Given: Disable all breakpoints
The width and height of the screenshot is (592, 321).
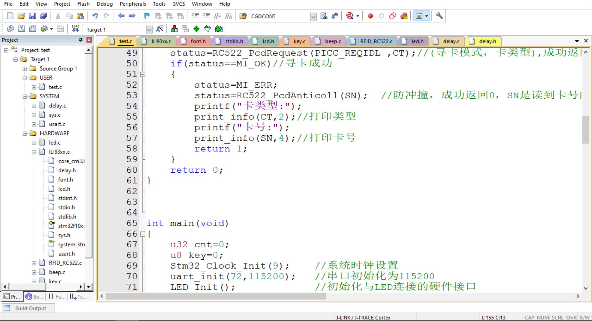Looking at the screenshot, I should coord(393,16).
